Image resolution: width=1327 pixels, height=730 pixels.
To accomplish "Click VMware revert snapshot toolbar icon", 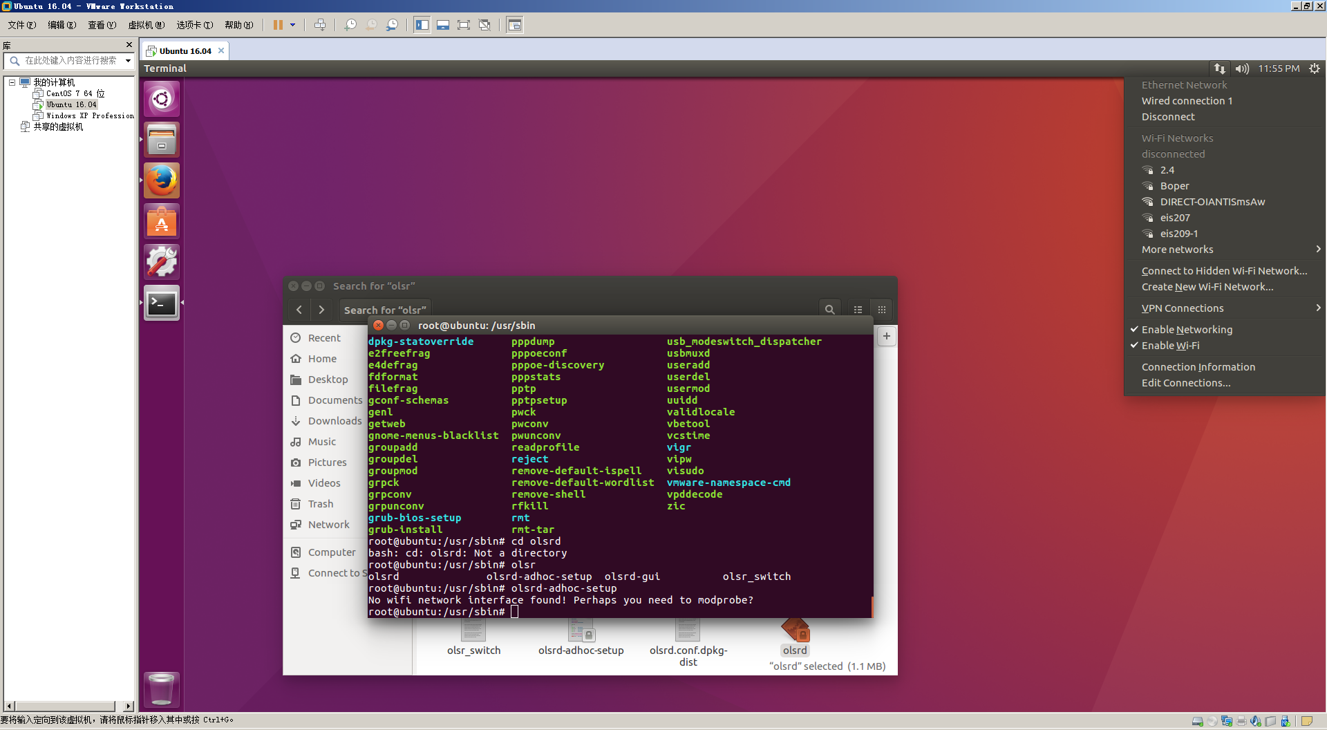I will 371,25.
